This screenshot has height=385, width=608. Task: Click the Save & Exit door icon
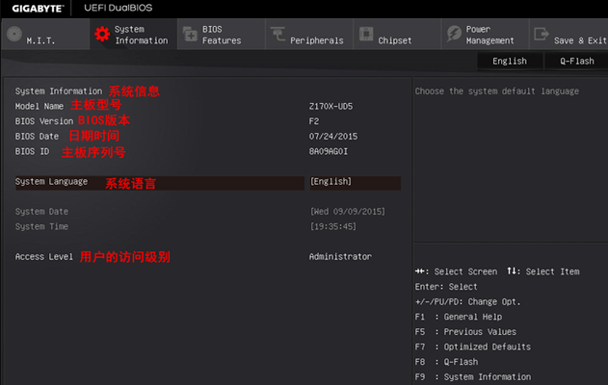(542, 34)
